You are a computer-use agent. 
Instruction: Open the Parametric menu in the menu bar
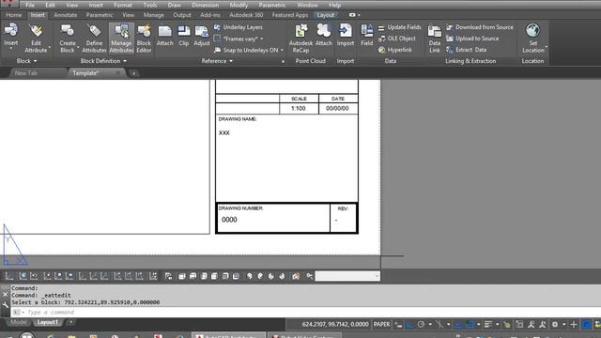pos(271,5)
